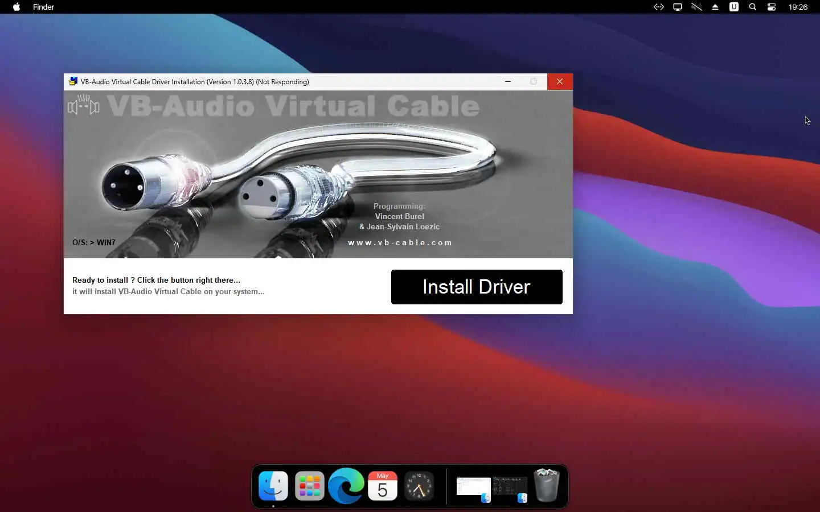The image size is (820, 512).
Task: Open the display icon in the menu bar
Action: click(678, 7)
